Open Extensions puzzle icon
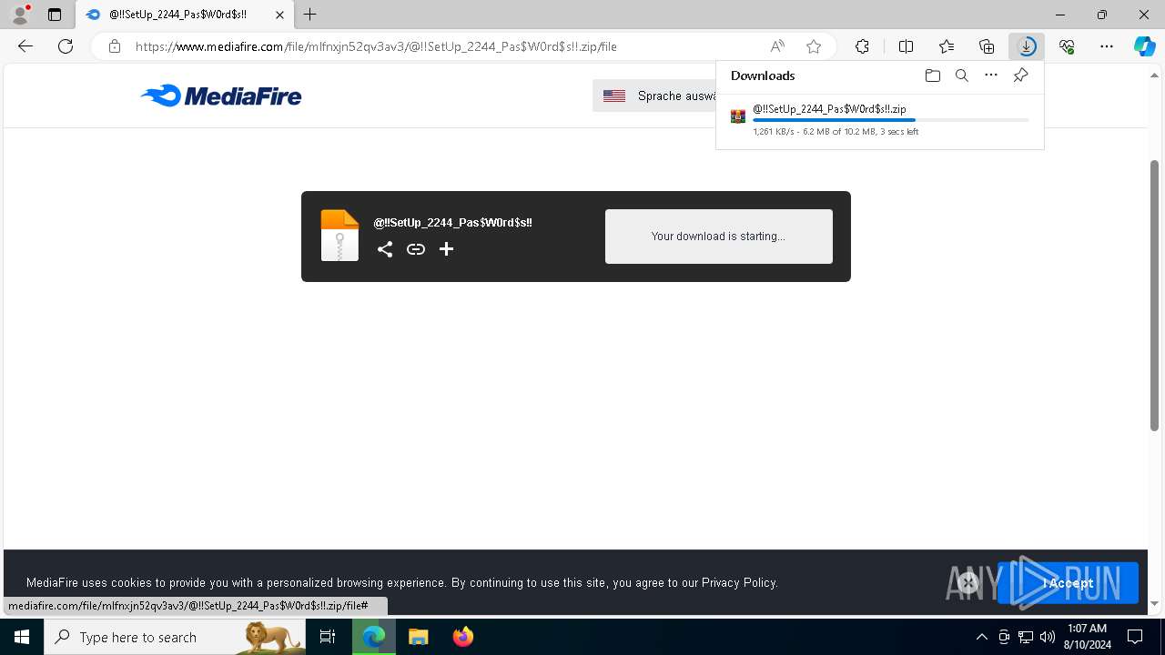 (x=862, y=46)
